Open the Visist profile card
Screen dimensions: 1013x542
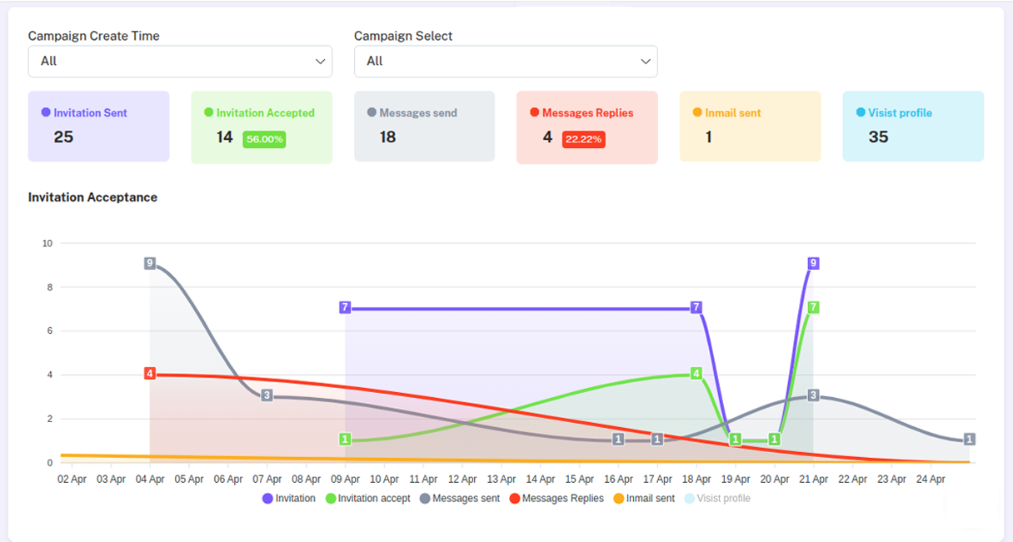[x=913, y=127]
